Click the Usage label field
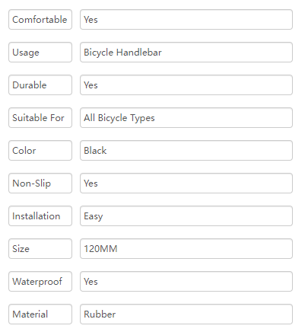Viewport: 305px width, 332px height. pos(40,53)
